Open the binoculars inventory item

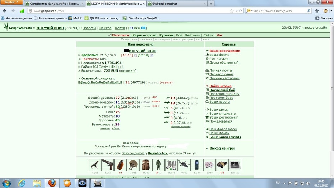[222, 165]
